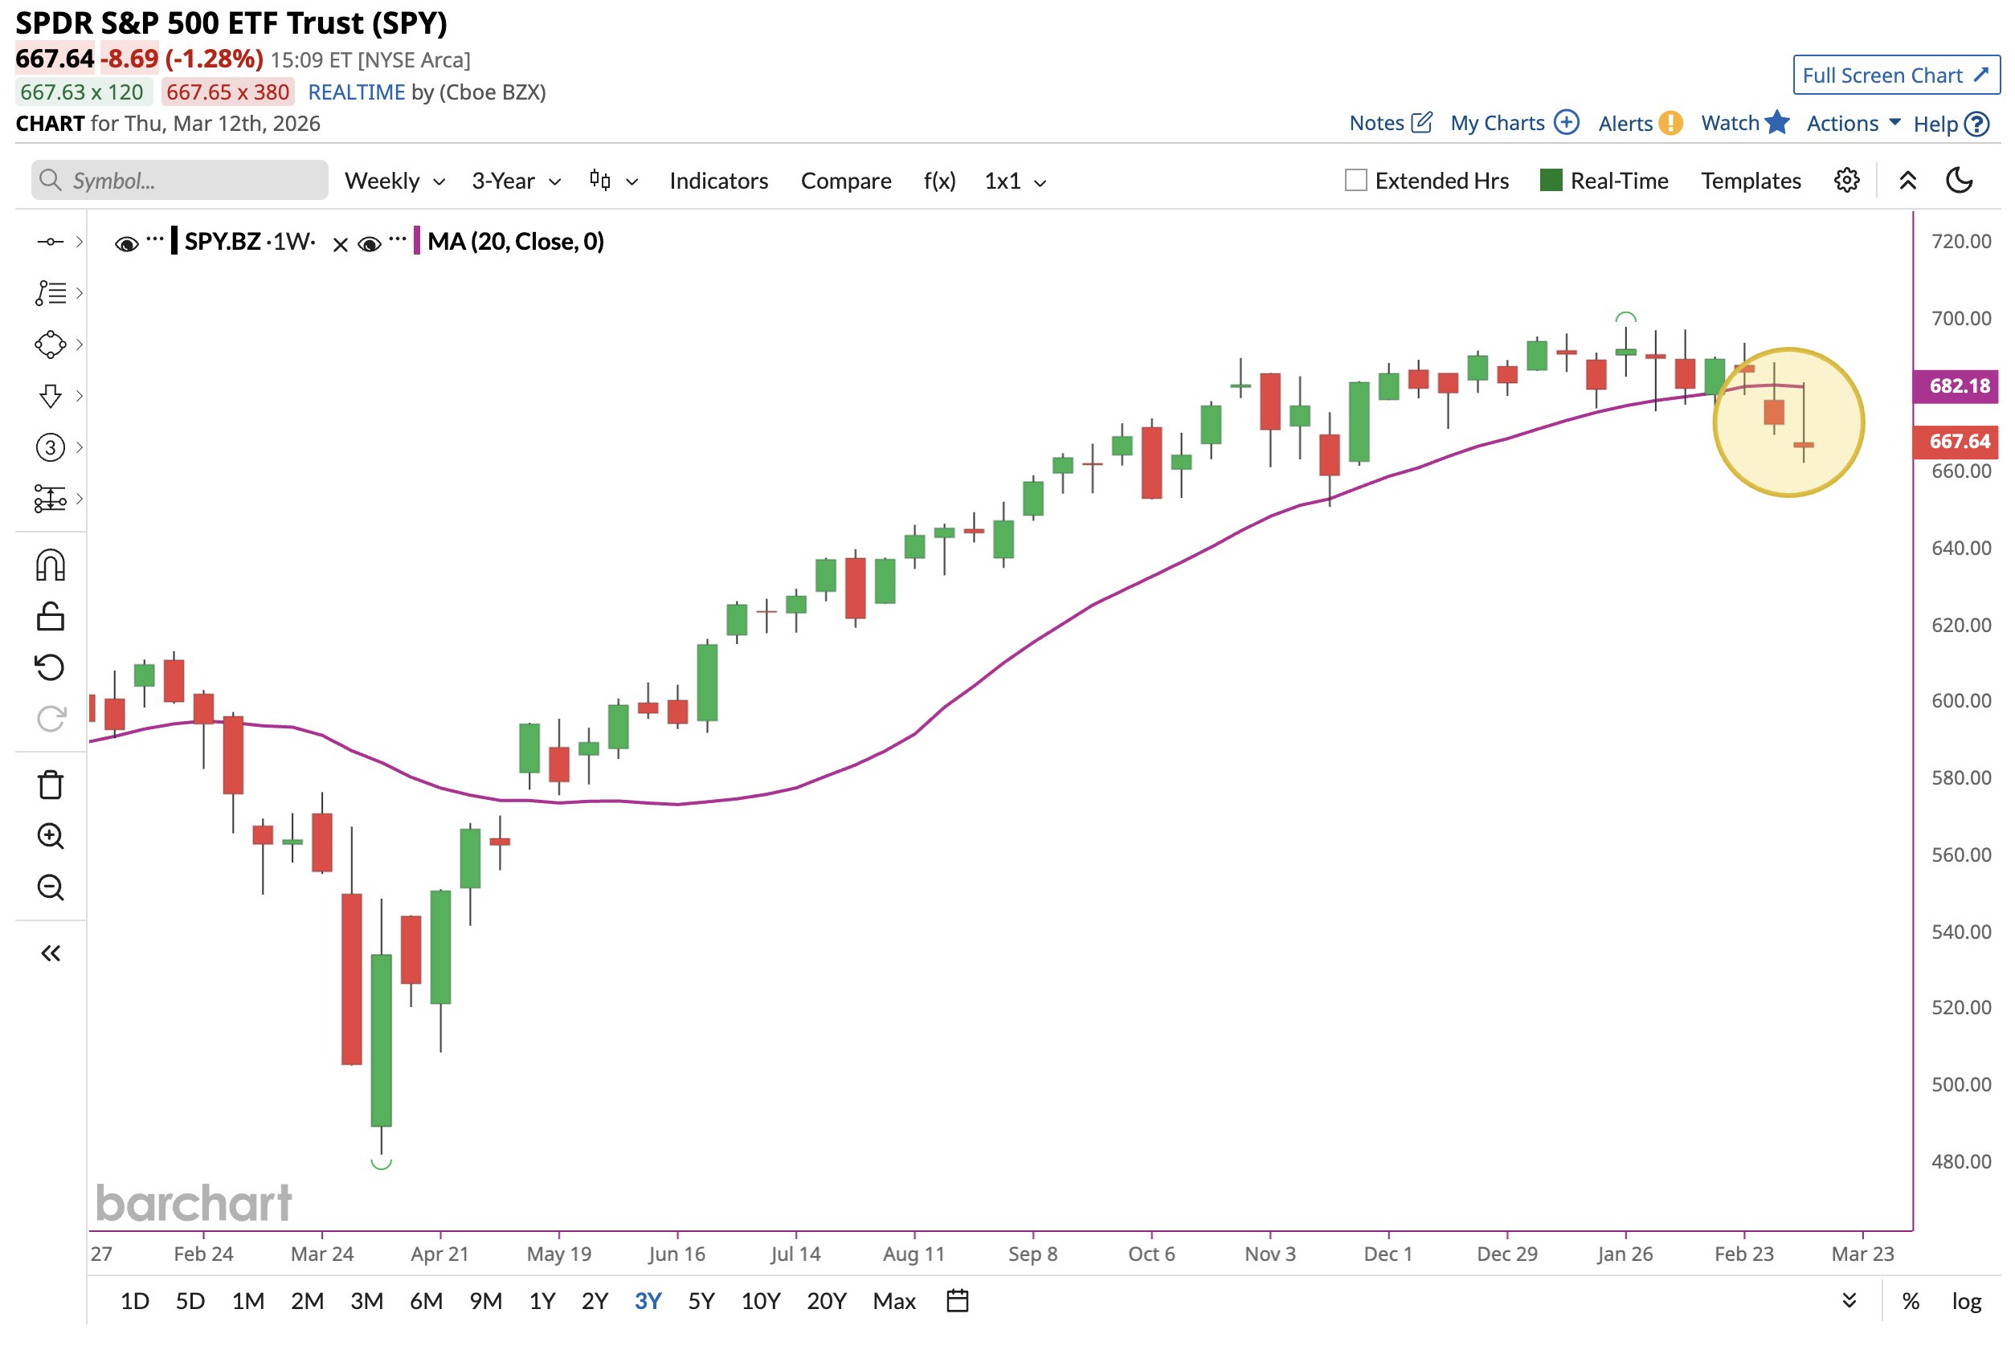Click the trash delete drawings icon

coord(51,785)
